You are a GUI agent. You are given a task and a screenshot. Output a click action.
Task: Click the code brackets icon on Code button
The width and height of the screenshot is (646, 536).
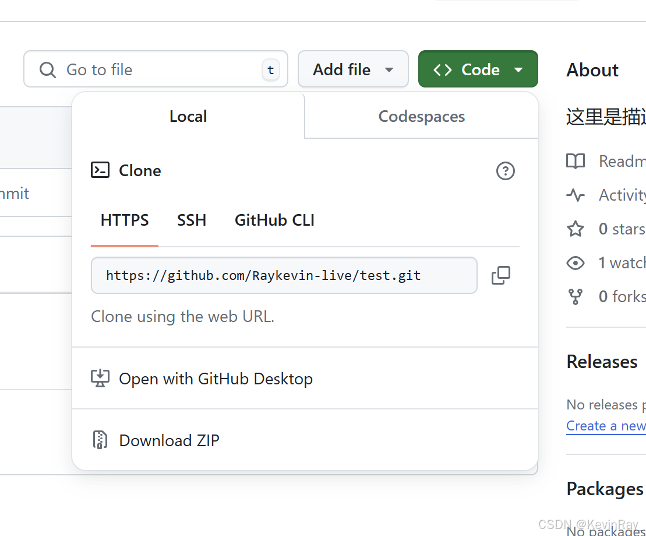(x=443, y=70)
